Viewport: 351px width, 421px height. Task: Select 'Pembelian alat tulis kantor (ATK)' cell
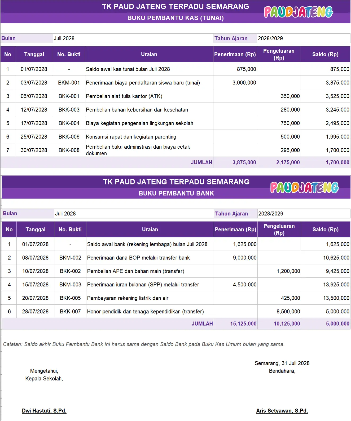click(x=149, y=96)
